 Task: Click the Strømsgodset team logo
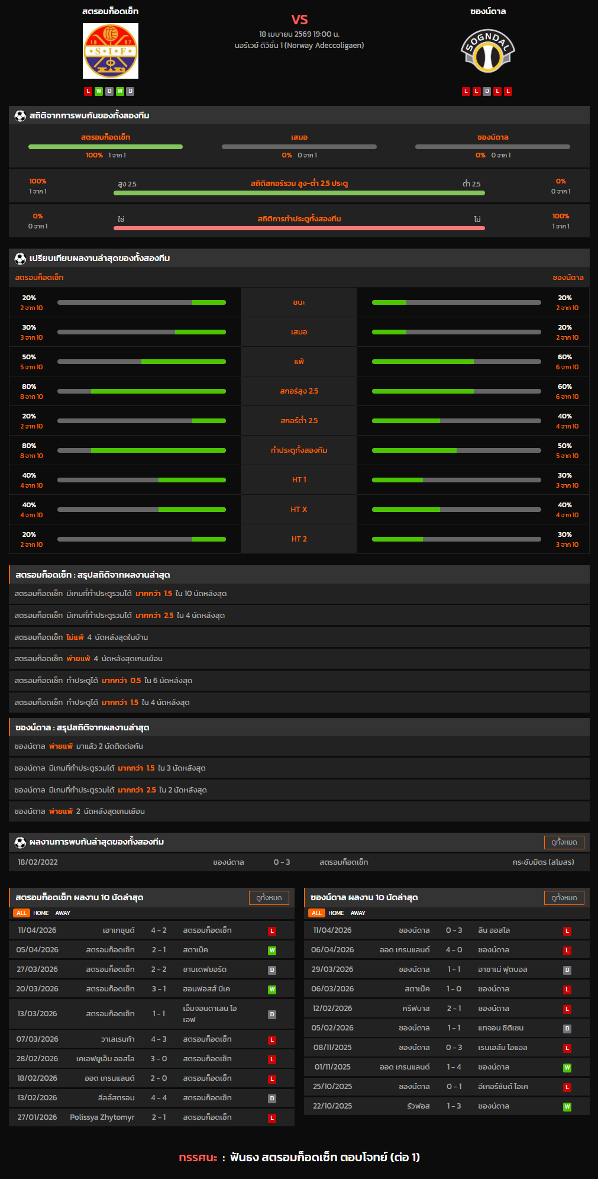111,51
